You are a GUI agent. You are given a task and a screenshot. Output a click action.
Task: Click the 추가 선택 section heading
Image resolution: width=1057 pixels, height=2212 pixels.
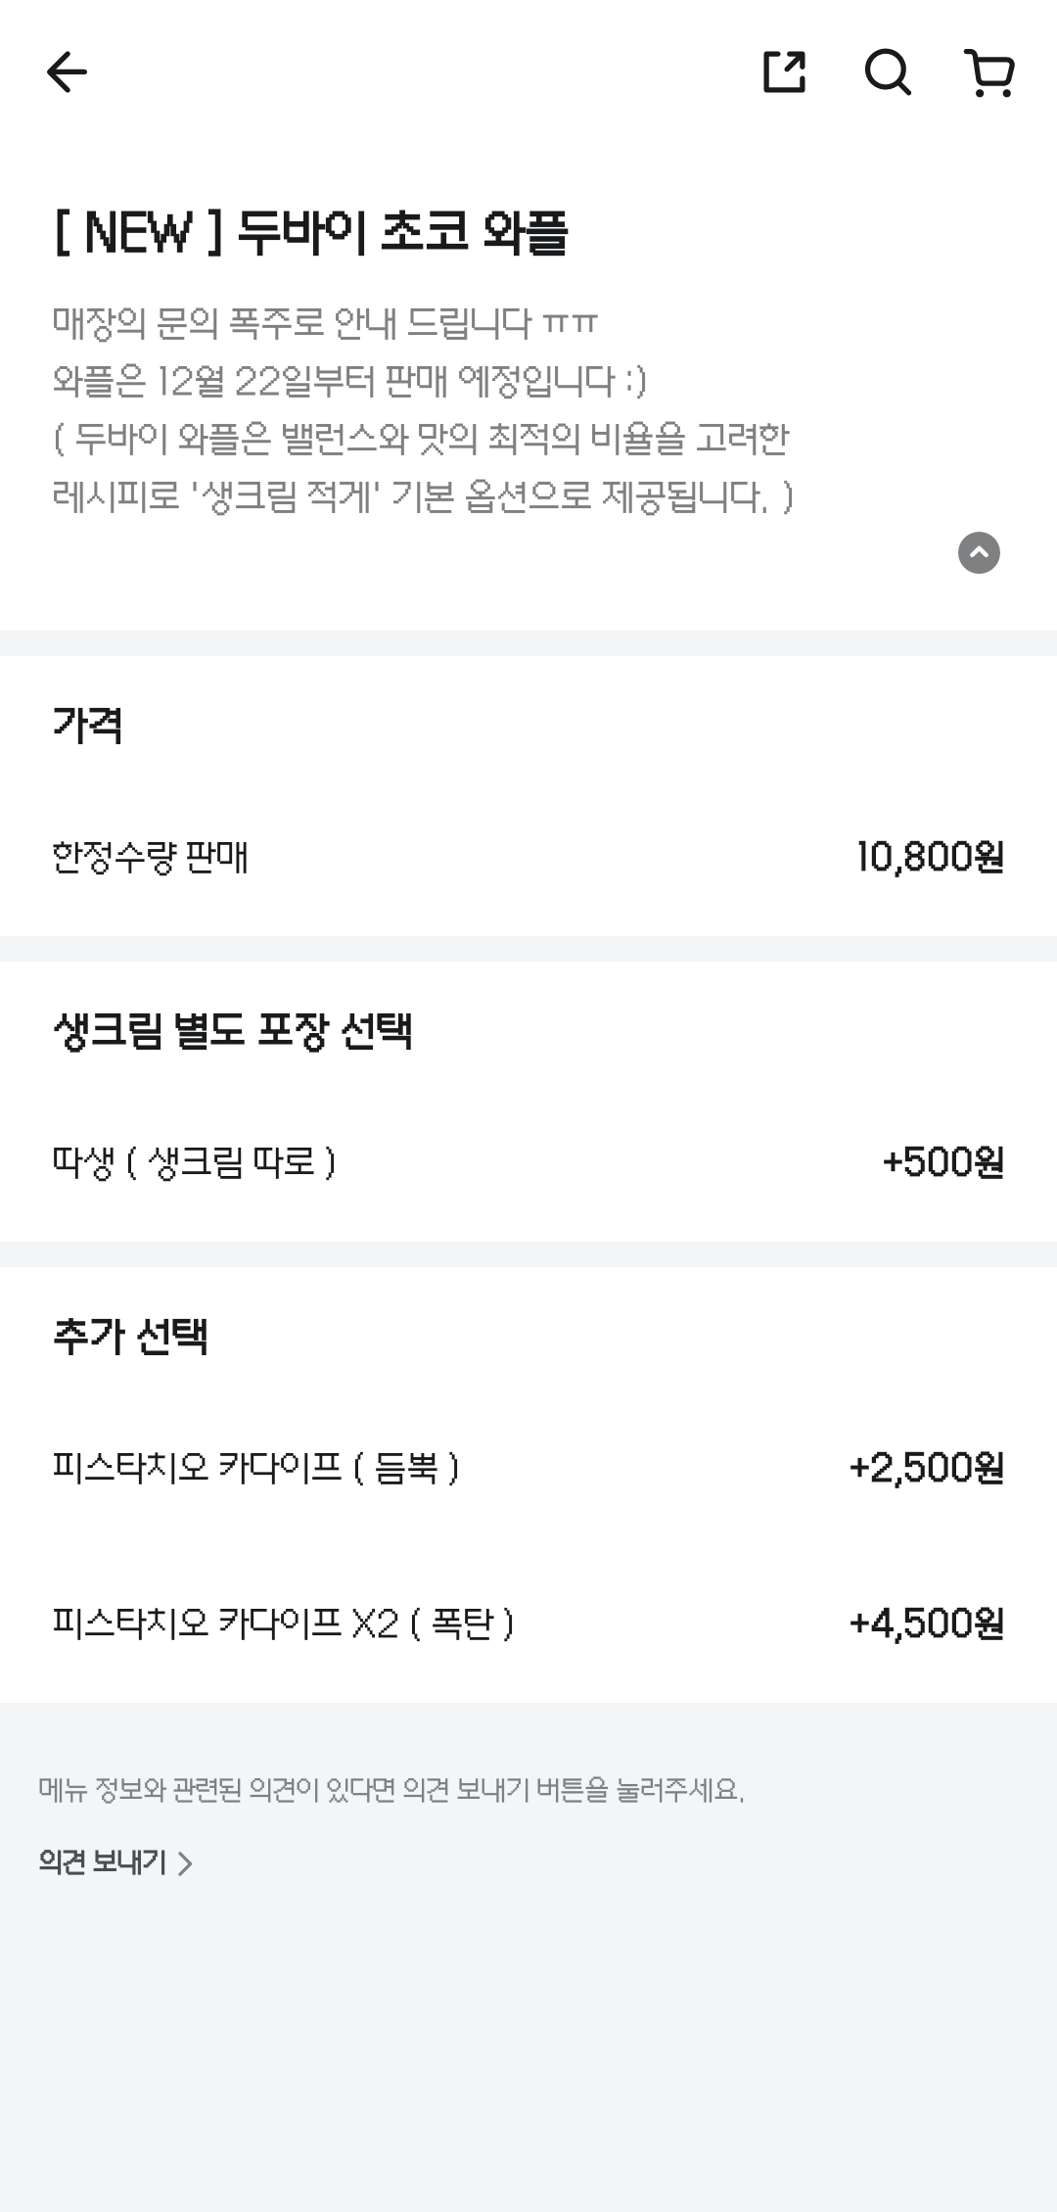[130, 1337]
